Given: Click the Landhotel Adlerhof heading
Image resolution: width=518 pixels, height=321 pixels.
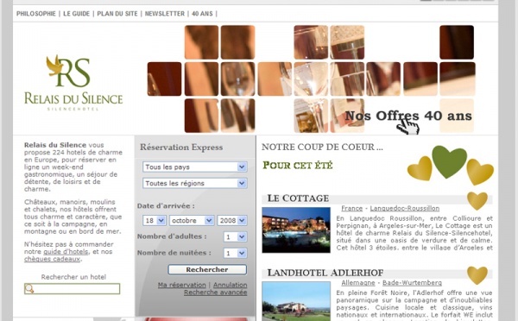Looking at the screenshot, I should [325, 274].
